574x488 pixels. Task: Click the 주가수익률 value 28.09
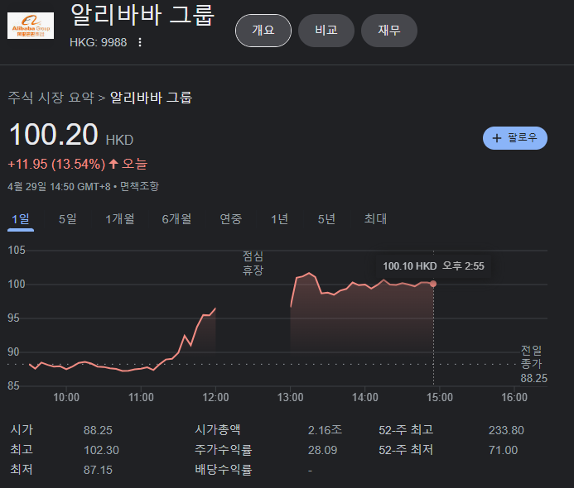(322, 450)
